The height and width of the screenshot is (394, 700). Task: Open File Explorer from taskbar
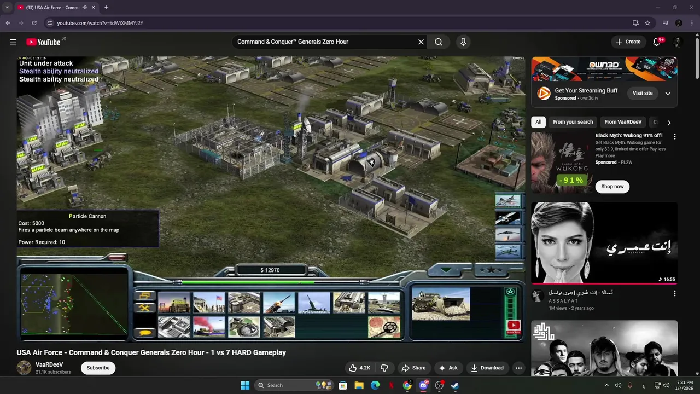click(x=359, y=385)
